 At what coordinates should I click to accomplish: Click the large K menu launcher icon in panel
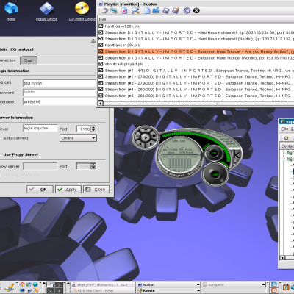10,287
